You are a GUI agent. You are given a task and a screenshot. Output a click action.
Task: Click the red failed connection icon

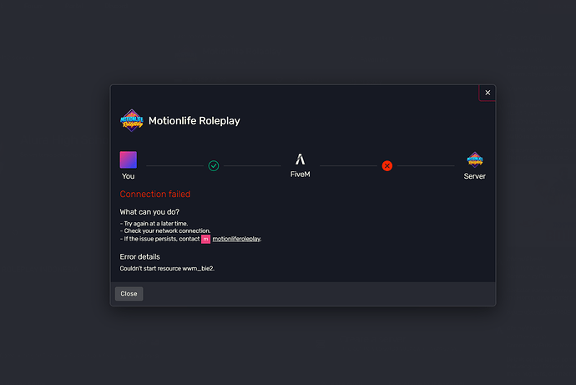387,166
